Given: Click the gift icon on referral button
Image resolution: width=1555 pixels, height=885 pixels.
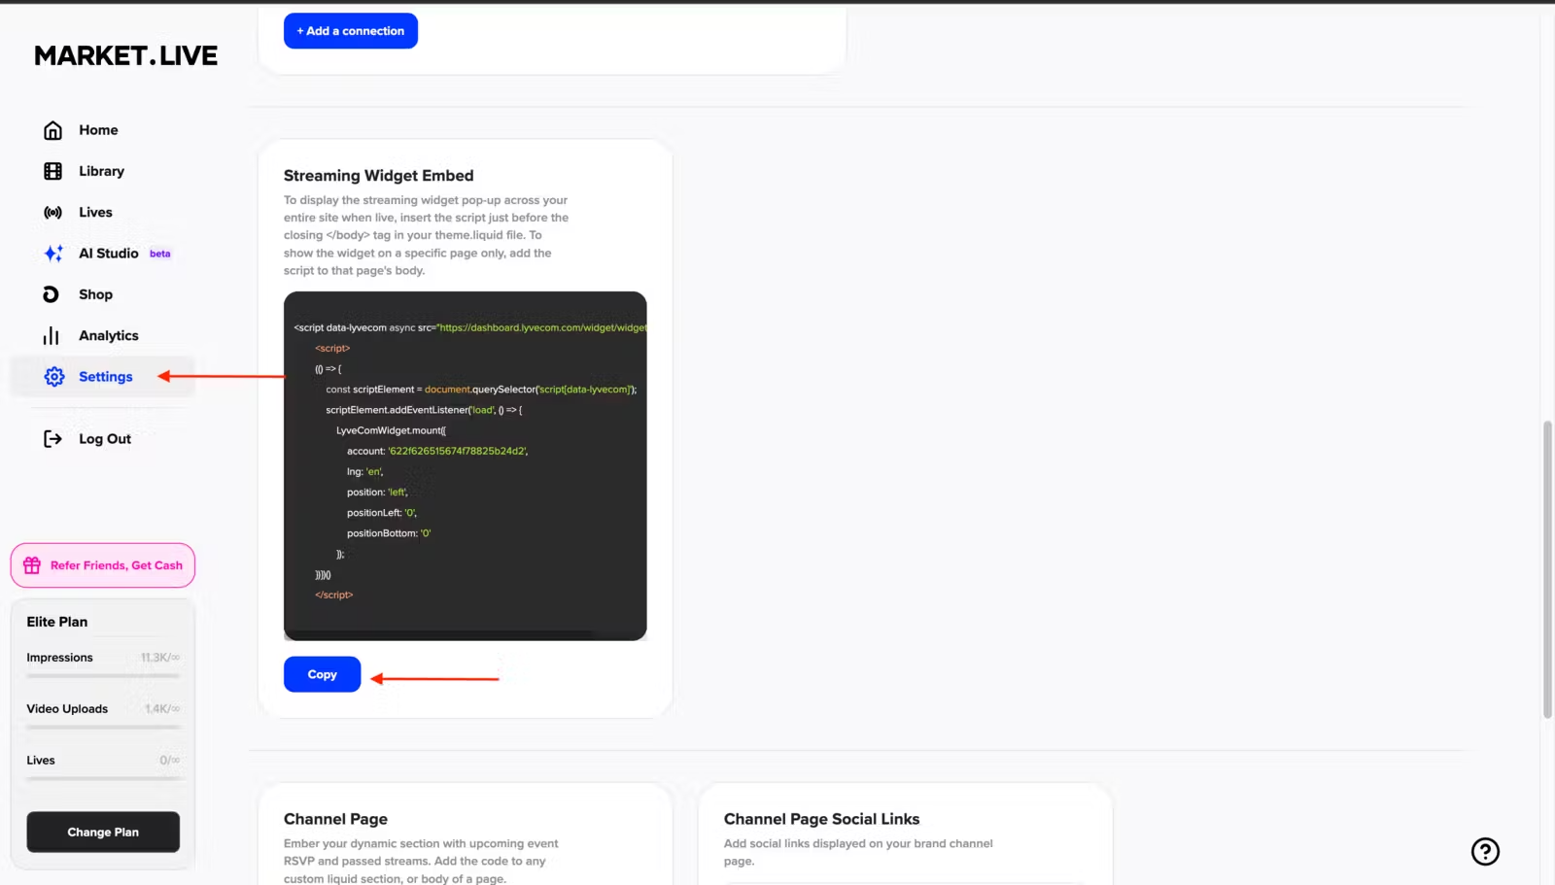Looking at the screenshot, I should [32, 565].
